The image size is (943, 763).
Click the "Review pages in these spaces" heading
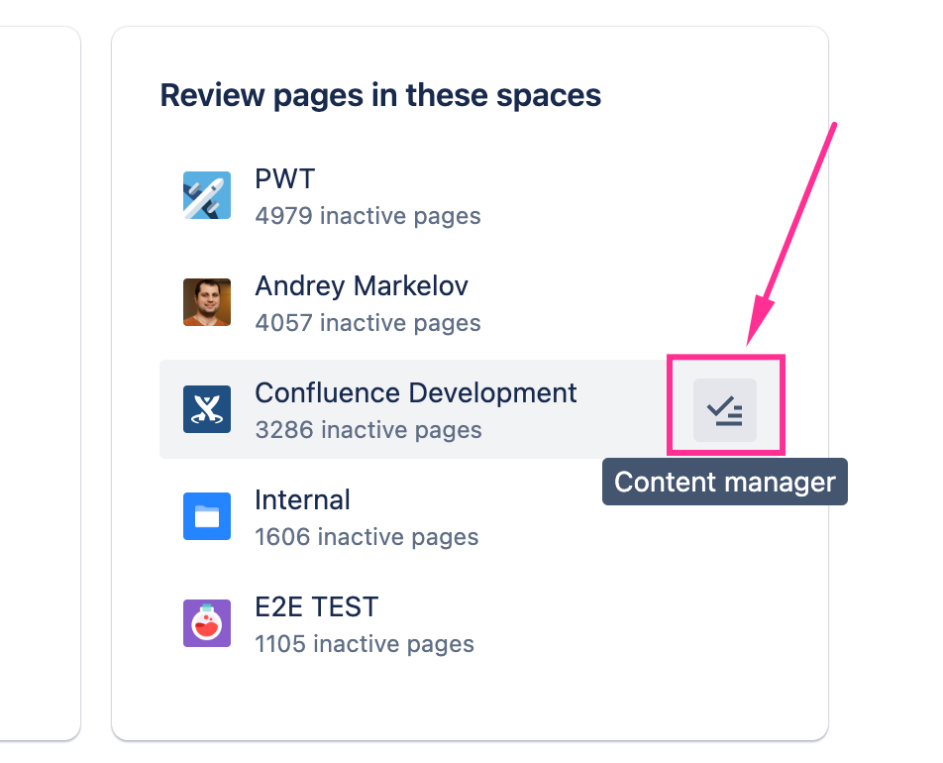(380, 96)
